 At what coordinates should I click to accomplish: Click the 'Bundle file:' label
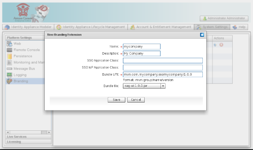111,86
